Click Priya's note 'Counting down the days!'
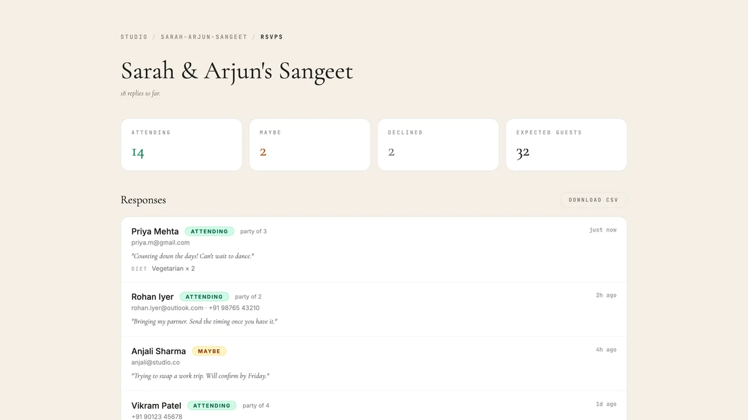Screen dimensions: 748x420 pyautogui.click(x=193, y=256)
